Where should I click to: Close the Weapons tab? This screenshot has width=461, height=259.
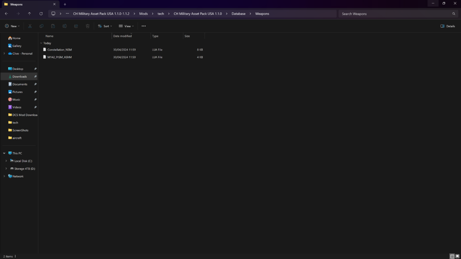tap(54, 5)
